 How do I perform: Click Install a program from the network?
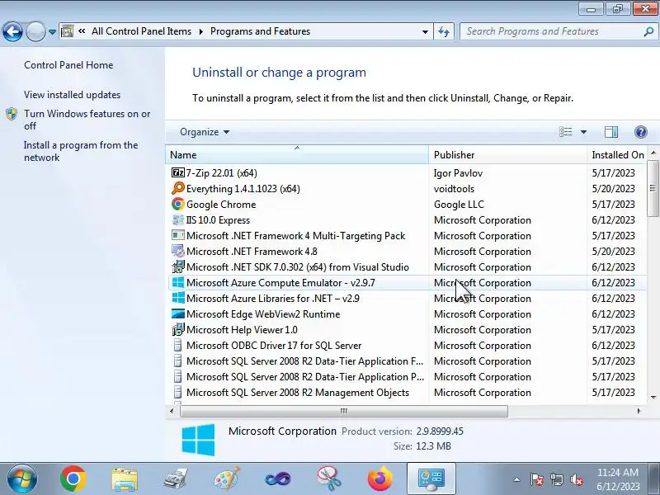click(81, 151)
